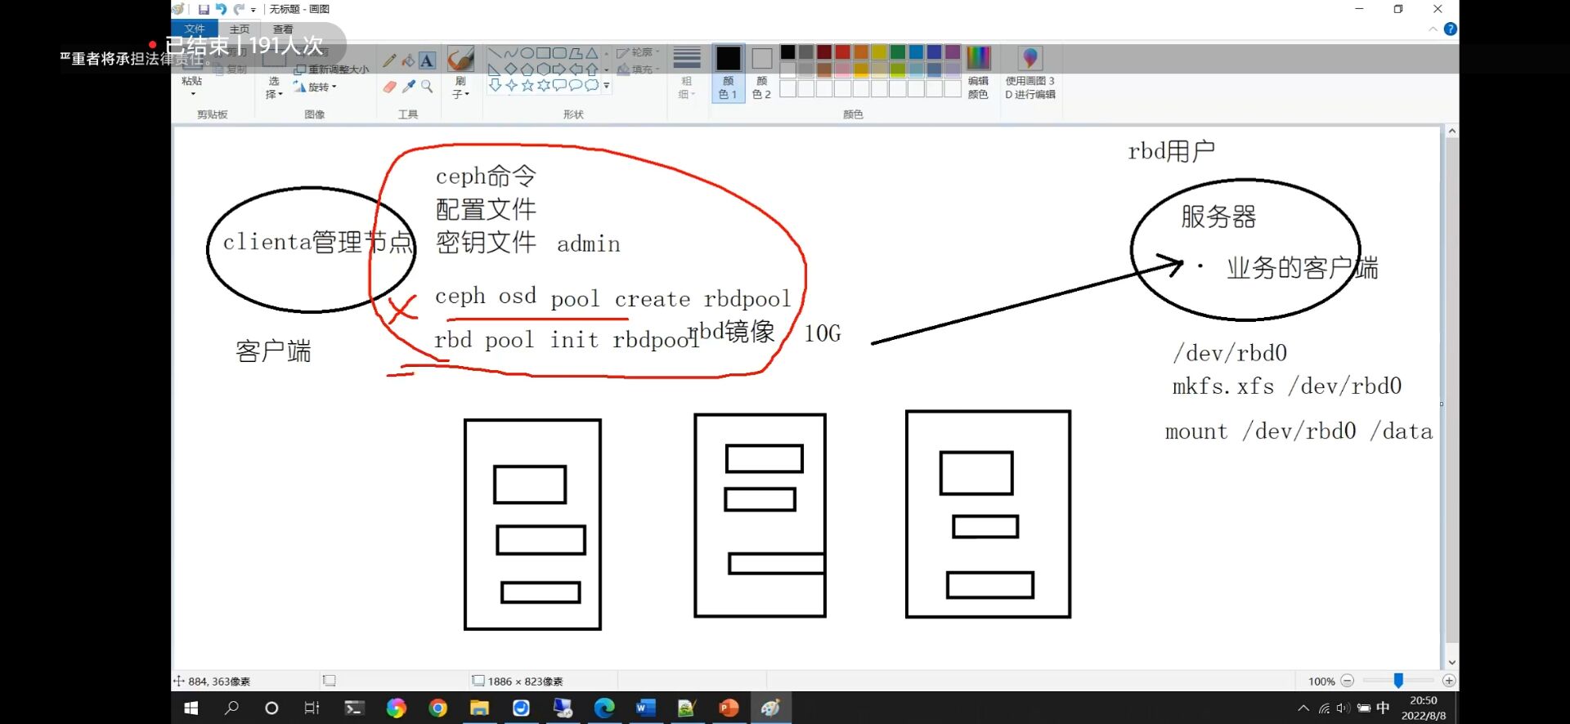Screen dimensions: 1570x724
Task: Show hidden system tray icons chevron
Action: pos(1303,708)
